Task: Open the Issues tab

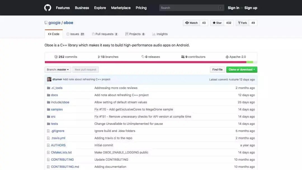Action: (75, 34)
